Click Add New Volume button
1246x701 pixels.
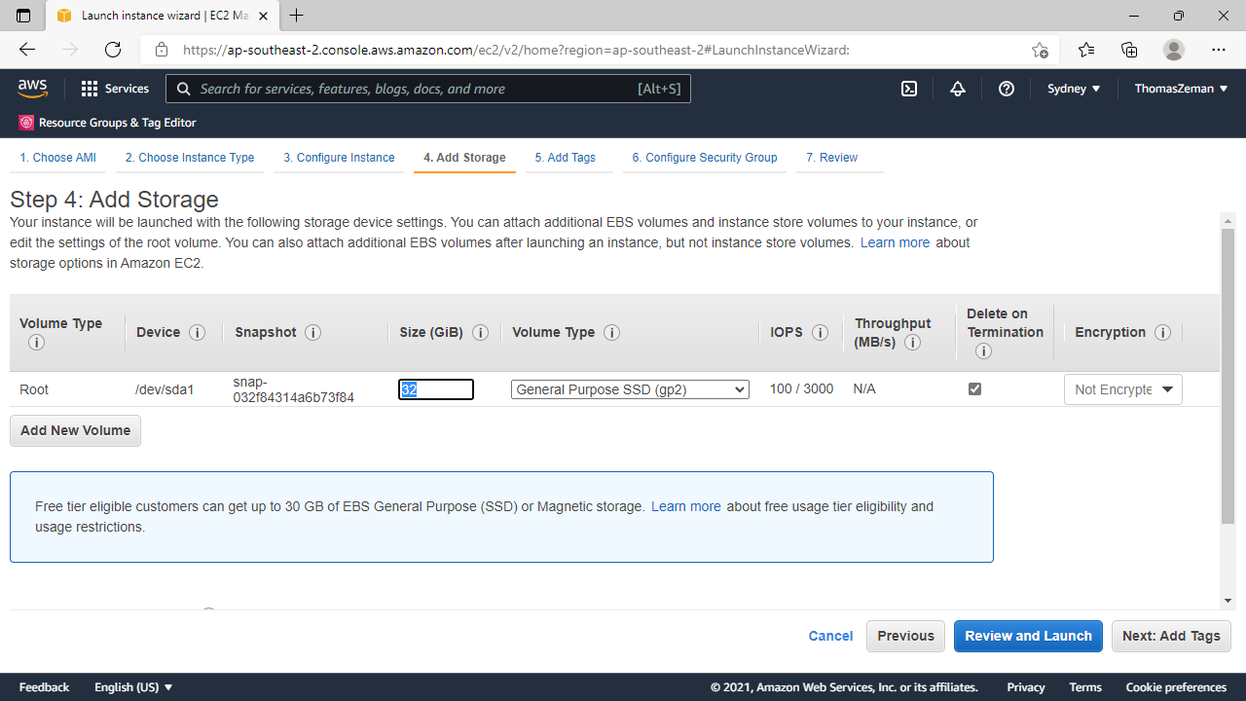[x=75, y=430]
